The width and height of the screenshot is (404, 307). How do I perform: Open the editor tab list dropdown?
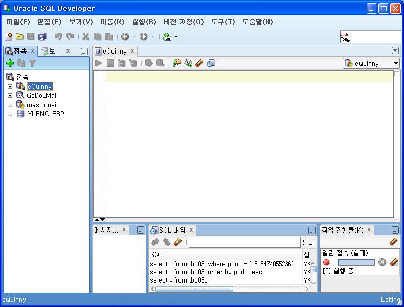[395, 50]
